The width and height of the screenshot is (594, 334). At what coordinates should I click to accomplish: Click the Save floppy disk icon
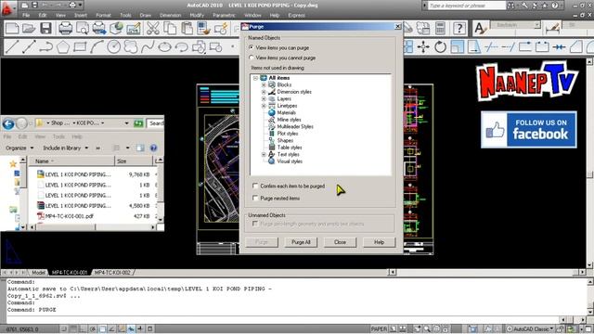click(45, 29)
